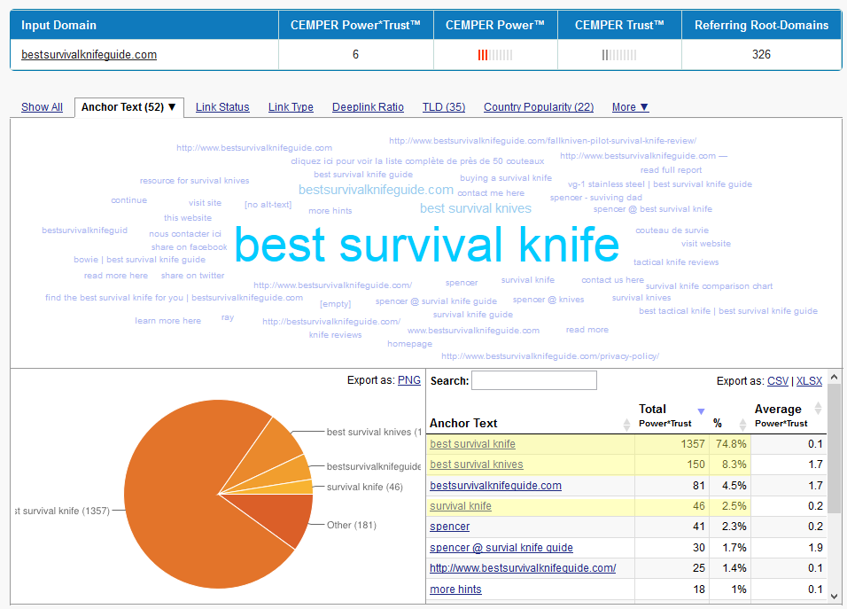
Task: Expand the More menu
Action: click(x=630, y=107)
